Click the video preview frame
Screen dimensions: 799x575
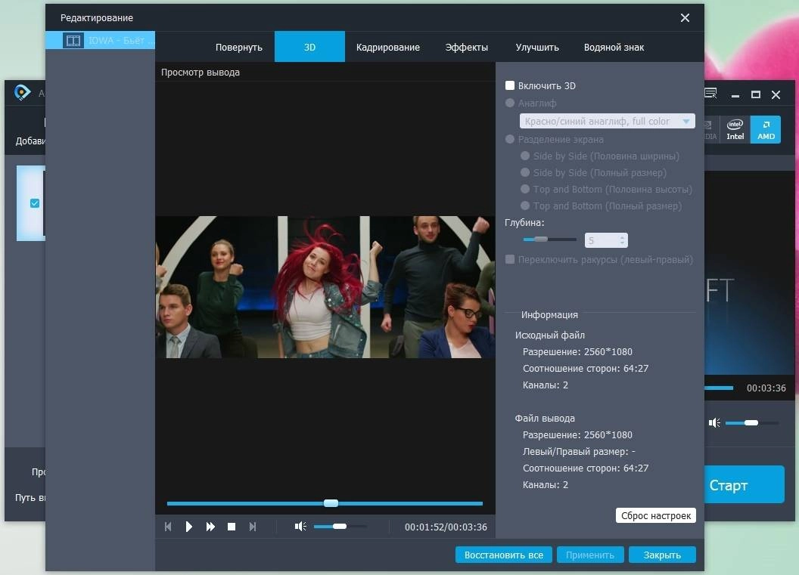tap(325, 287)
